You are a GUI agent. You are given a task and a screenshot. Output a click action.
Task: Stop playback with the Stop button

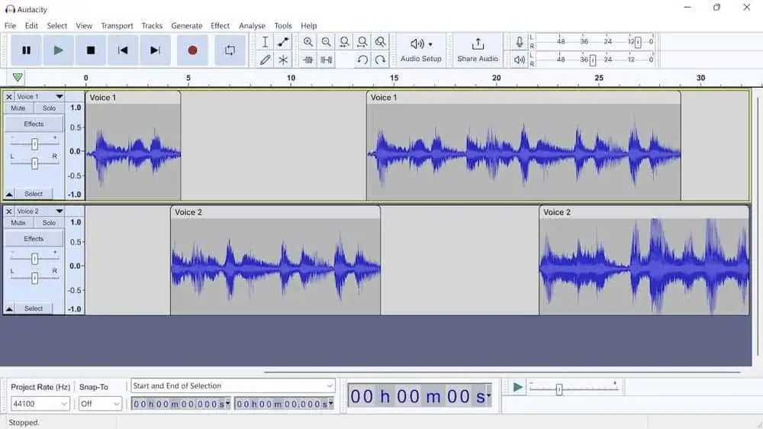pos(91,50)
